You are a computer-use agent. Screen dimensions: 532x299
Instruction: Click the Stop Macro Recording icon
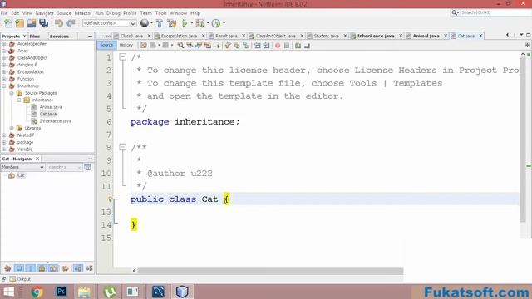[x=287, y=45]
